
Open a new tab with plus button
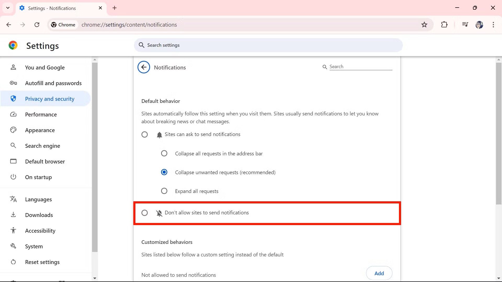(x=115, y=8)
